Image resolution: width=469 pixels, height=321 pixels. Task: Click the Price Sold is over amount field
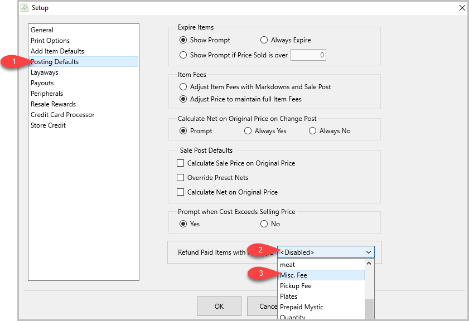click(x=308, y=55)
